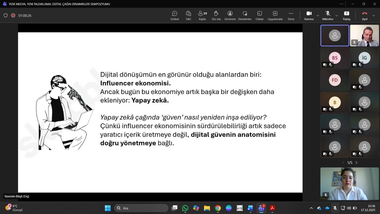Open the Görünüm view options

coord(230,15)
